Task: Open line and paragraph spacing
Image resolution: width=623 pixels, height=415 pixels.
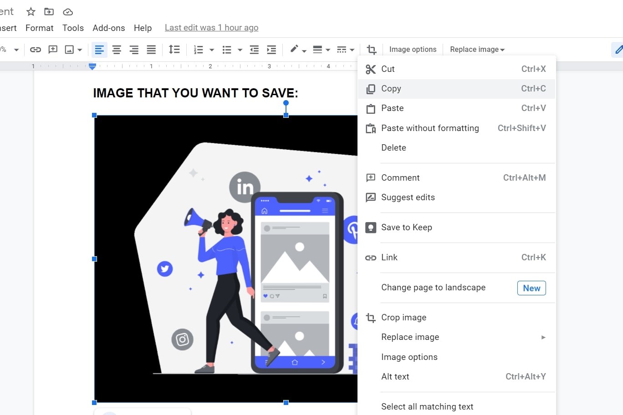Action: 174,50
